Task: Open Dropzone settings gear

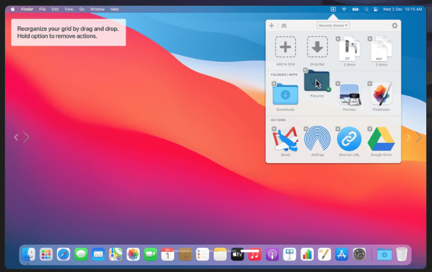Action: pyautogui.click(x=394, y=25)
